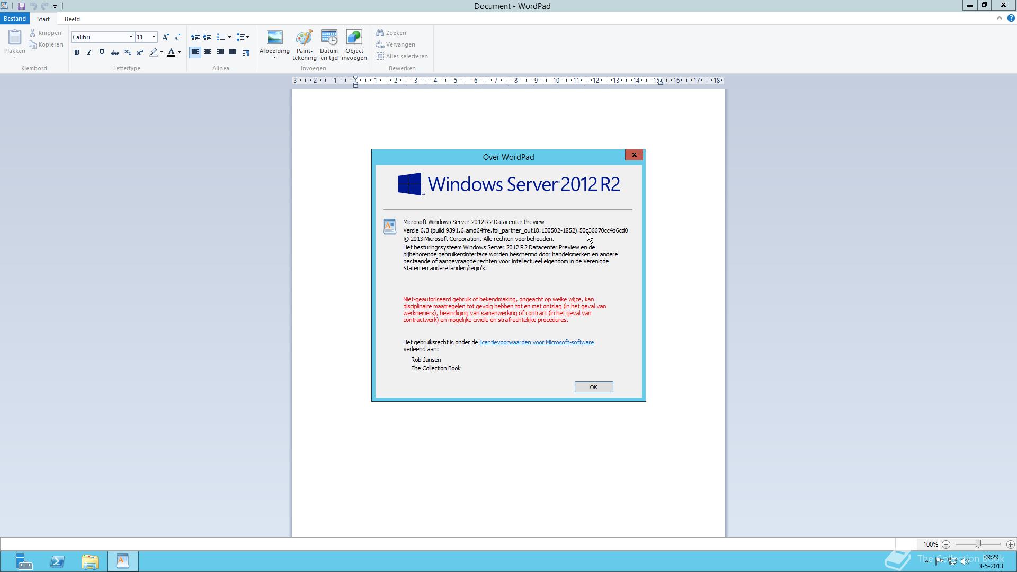Viewport: 1017px width, 572px height.
Task: Click the WordPad document icon in dialog
Action: (x=390, y=226)
